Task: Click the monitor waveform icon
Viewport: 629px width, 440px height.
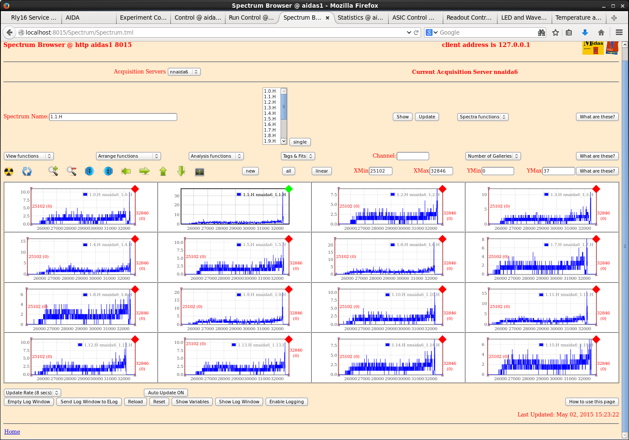Action: 199,172
